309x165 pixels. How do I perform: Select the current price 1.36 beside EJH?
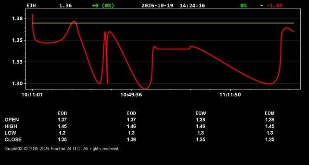click(66, 5)
